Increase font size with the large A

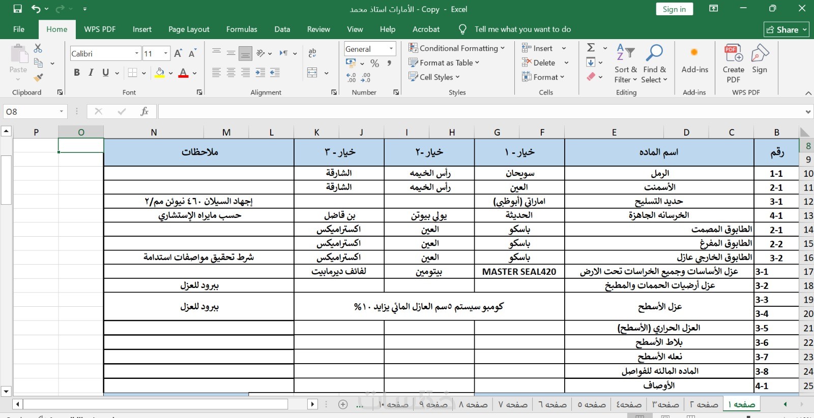point(178,53)
